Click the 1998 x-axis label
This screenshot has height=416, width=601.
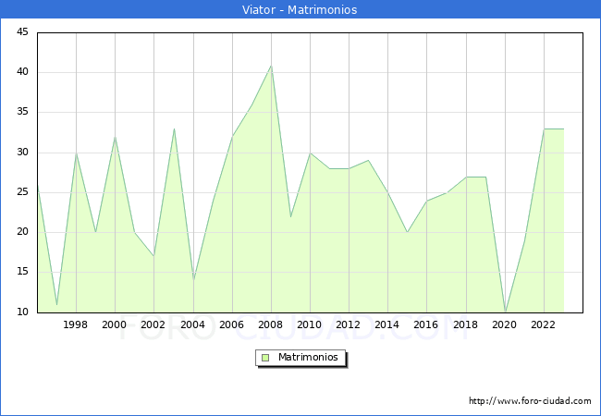click(76, 325)
